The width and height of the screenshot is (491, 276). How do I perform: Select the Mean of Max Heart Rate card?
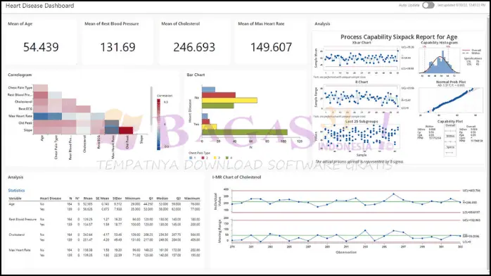[272, 42]
